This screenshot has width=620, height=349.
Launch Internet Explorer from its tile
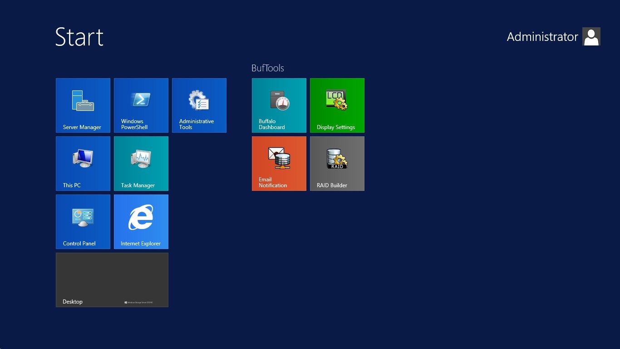click(141, 222)
